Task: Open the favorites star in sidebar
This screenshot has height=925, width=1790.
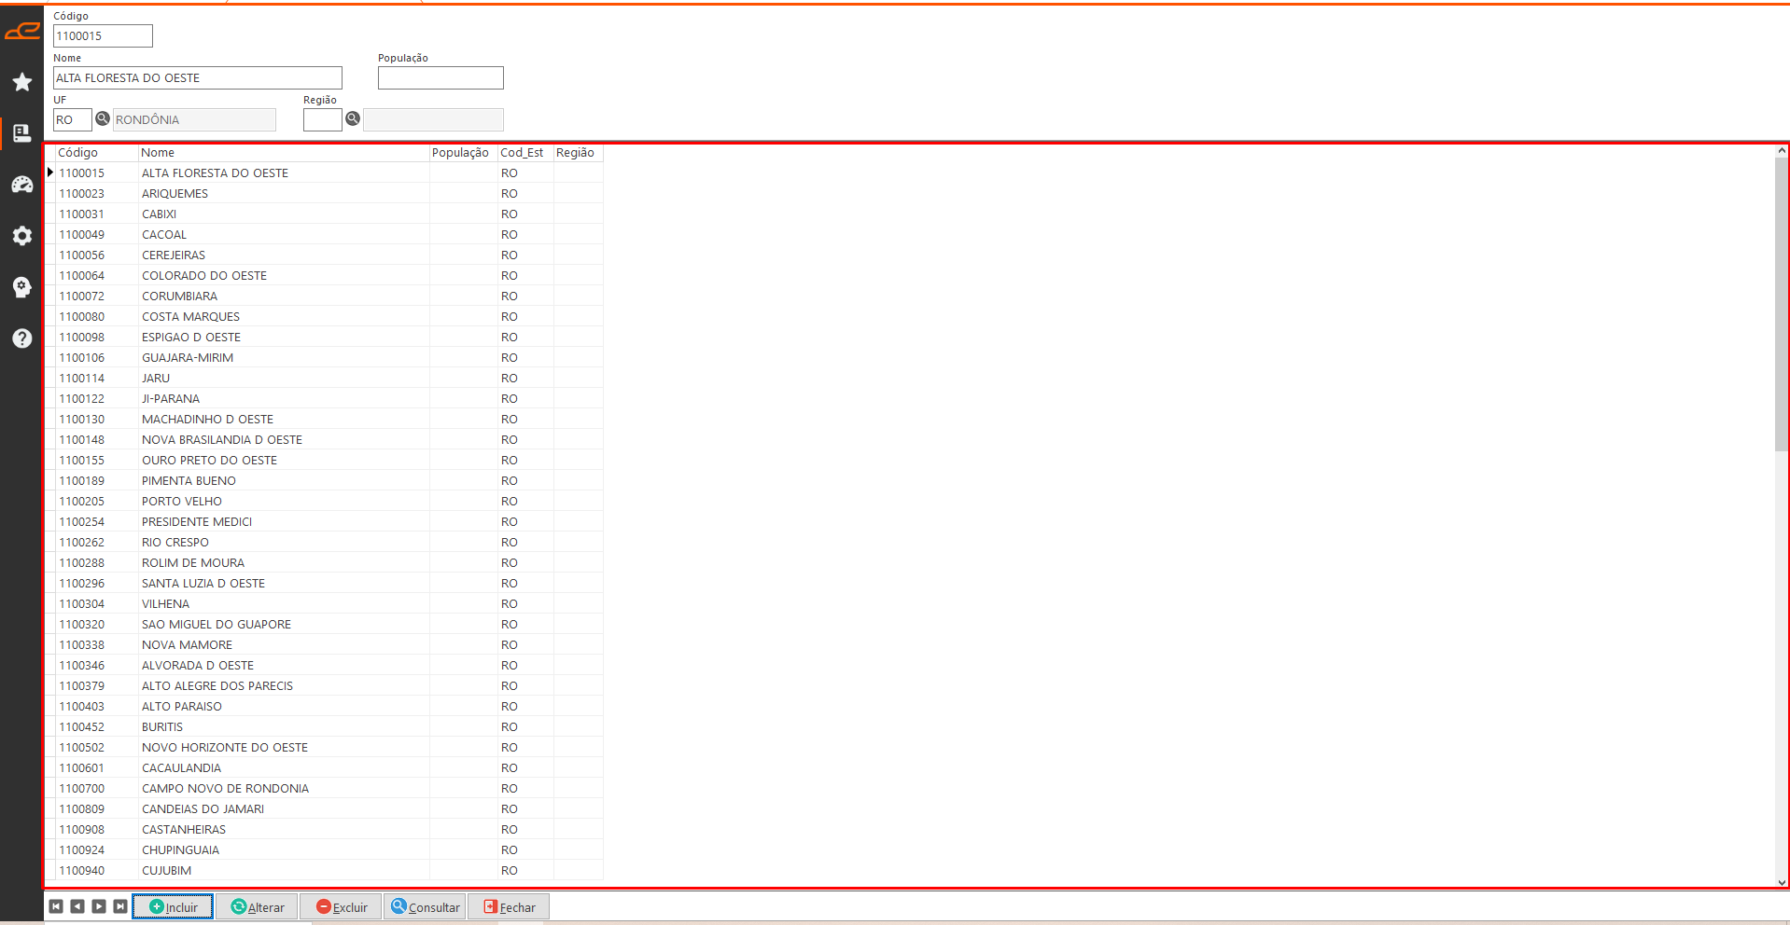Action: click(22, 82)
